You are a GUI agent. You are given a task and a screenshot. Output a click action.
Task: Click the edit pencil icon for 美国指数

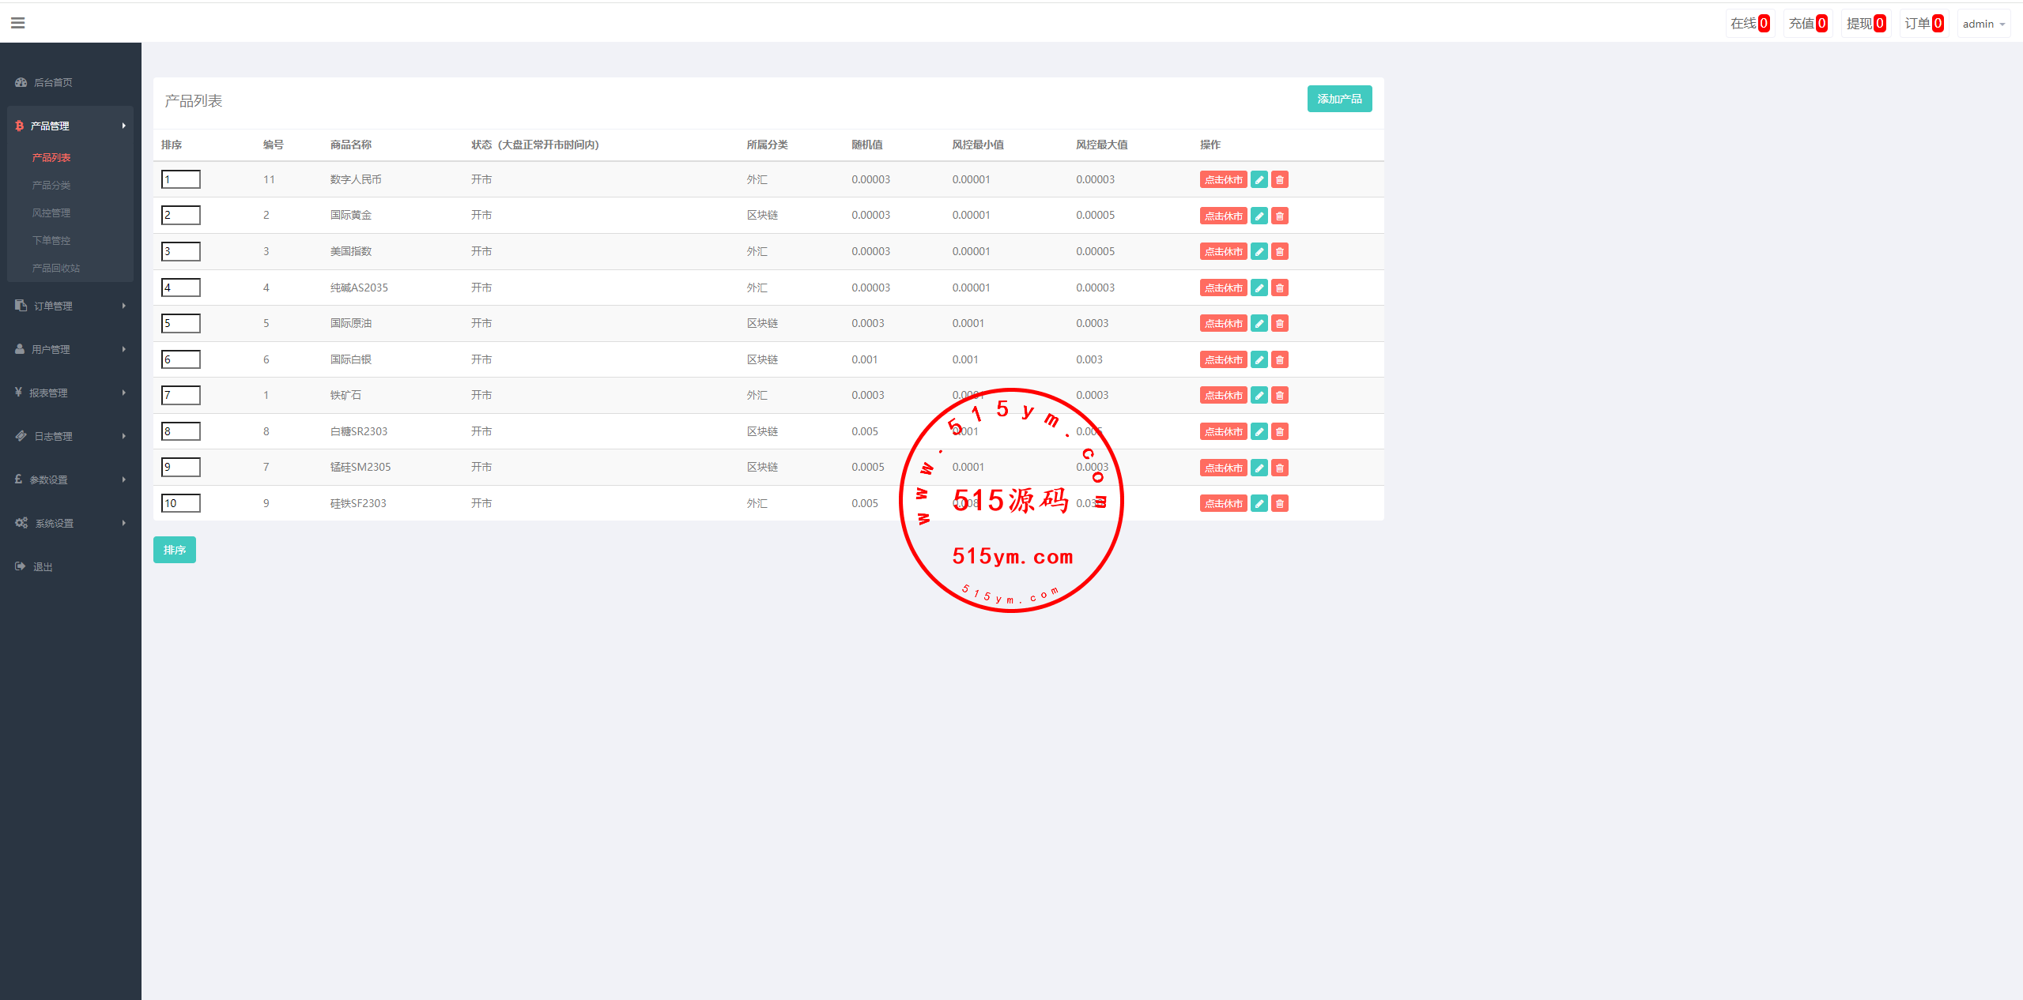pyautogui.click(x=1259, y=252)
